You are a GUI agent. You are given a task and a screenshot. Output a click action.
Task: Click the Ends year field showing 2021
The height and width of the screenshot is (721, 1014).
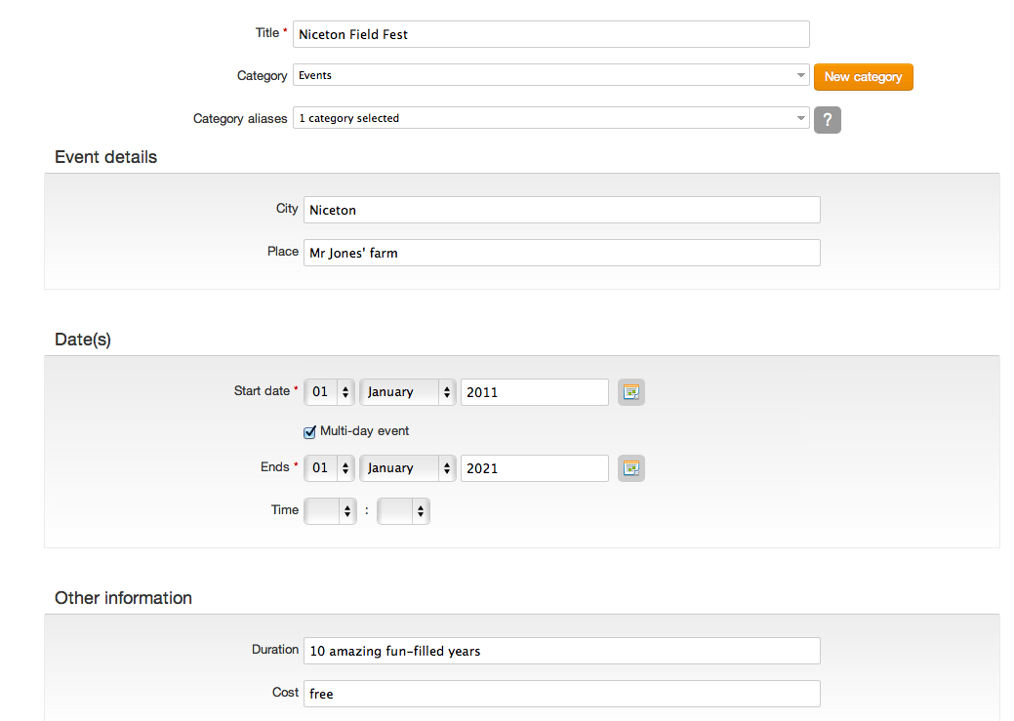click(534, 468)
